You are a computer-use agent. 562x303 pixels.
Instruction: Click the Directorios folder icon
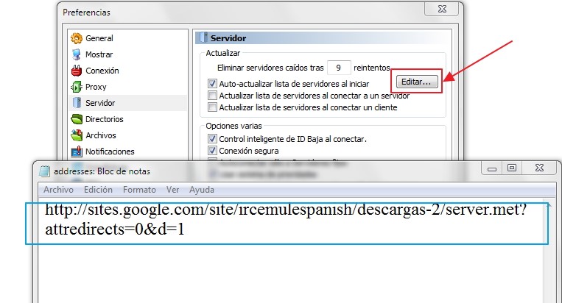(x=77, y=119)
